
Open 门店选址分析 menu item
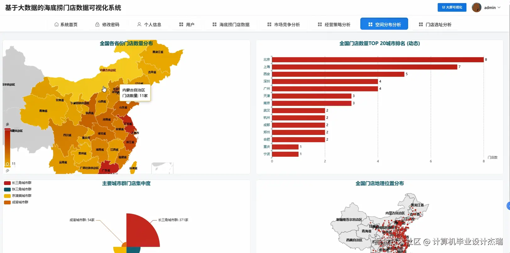[435, 24]
